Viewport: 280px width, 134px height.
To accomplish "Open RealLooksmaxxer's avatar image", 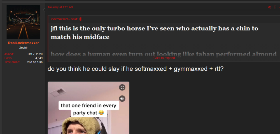I will coord(24,22).
